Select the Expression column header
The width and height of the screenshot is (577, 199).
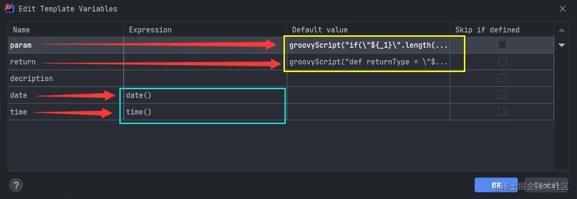tap(205, 30)
